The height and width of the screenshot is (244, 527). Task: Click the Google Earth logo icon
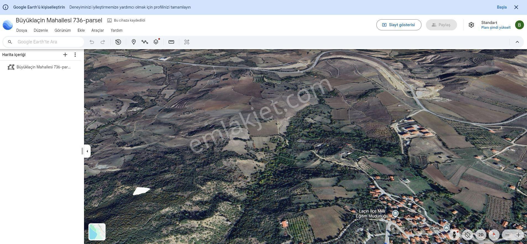point(8,25)
